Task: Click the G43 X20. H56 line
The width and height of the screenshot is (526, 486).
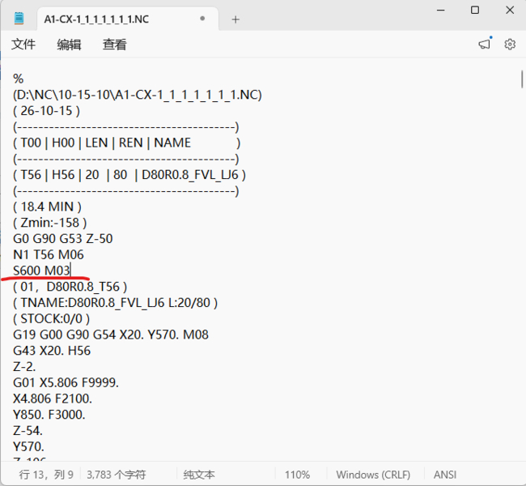Action: [x=52, y=351]
